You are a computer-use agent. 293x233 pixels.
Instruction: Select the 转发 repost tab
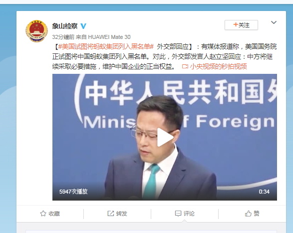tap(117, 214)
